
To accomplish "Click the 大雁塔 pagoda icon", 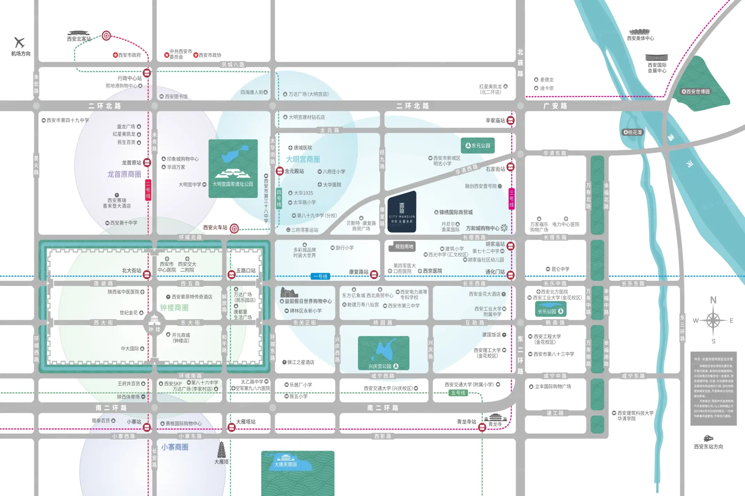I will coord(221,449).
